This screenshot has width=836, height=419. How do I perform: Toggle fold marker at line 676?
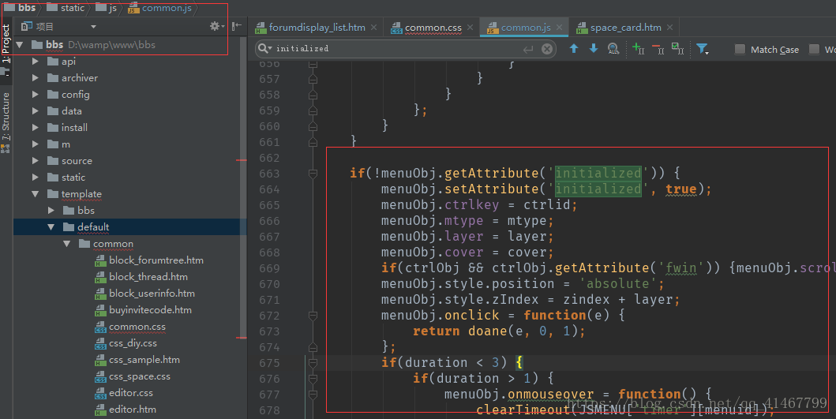tap(313, 379)
